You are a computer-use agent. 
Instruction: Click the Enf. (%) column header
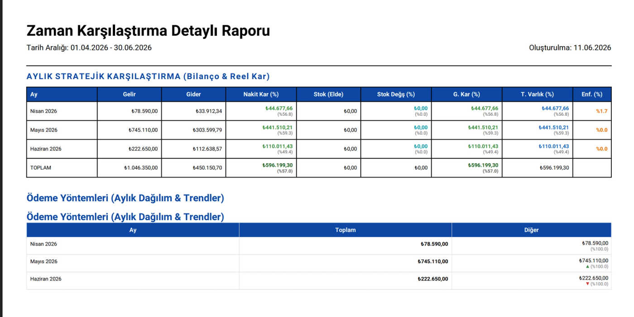592,95
